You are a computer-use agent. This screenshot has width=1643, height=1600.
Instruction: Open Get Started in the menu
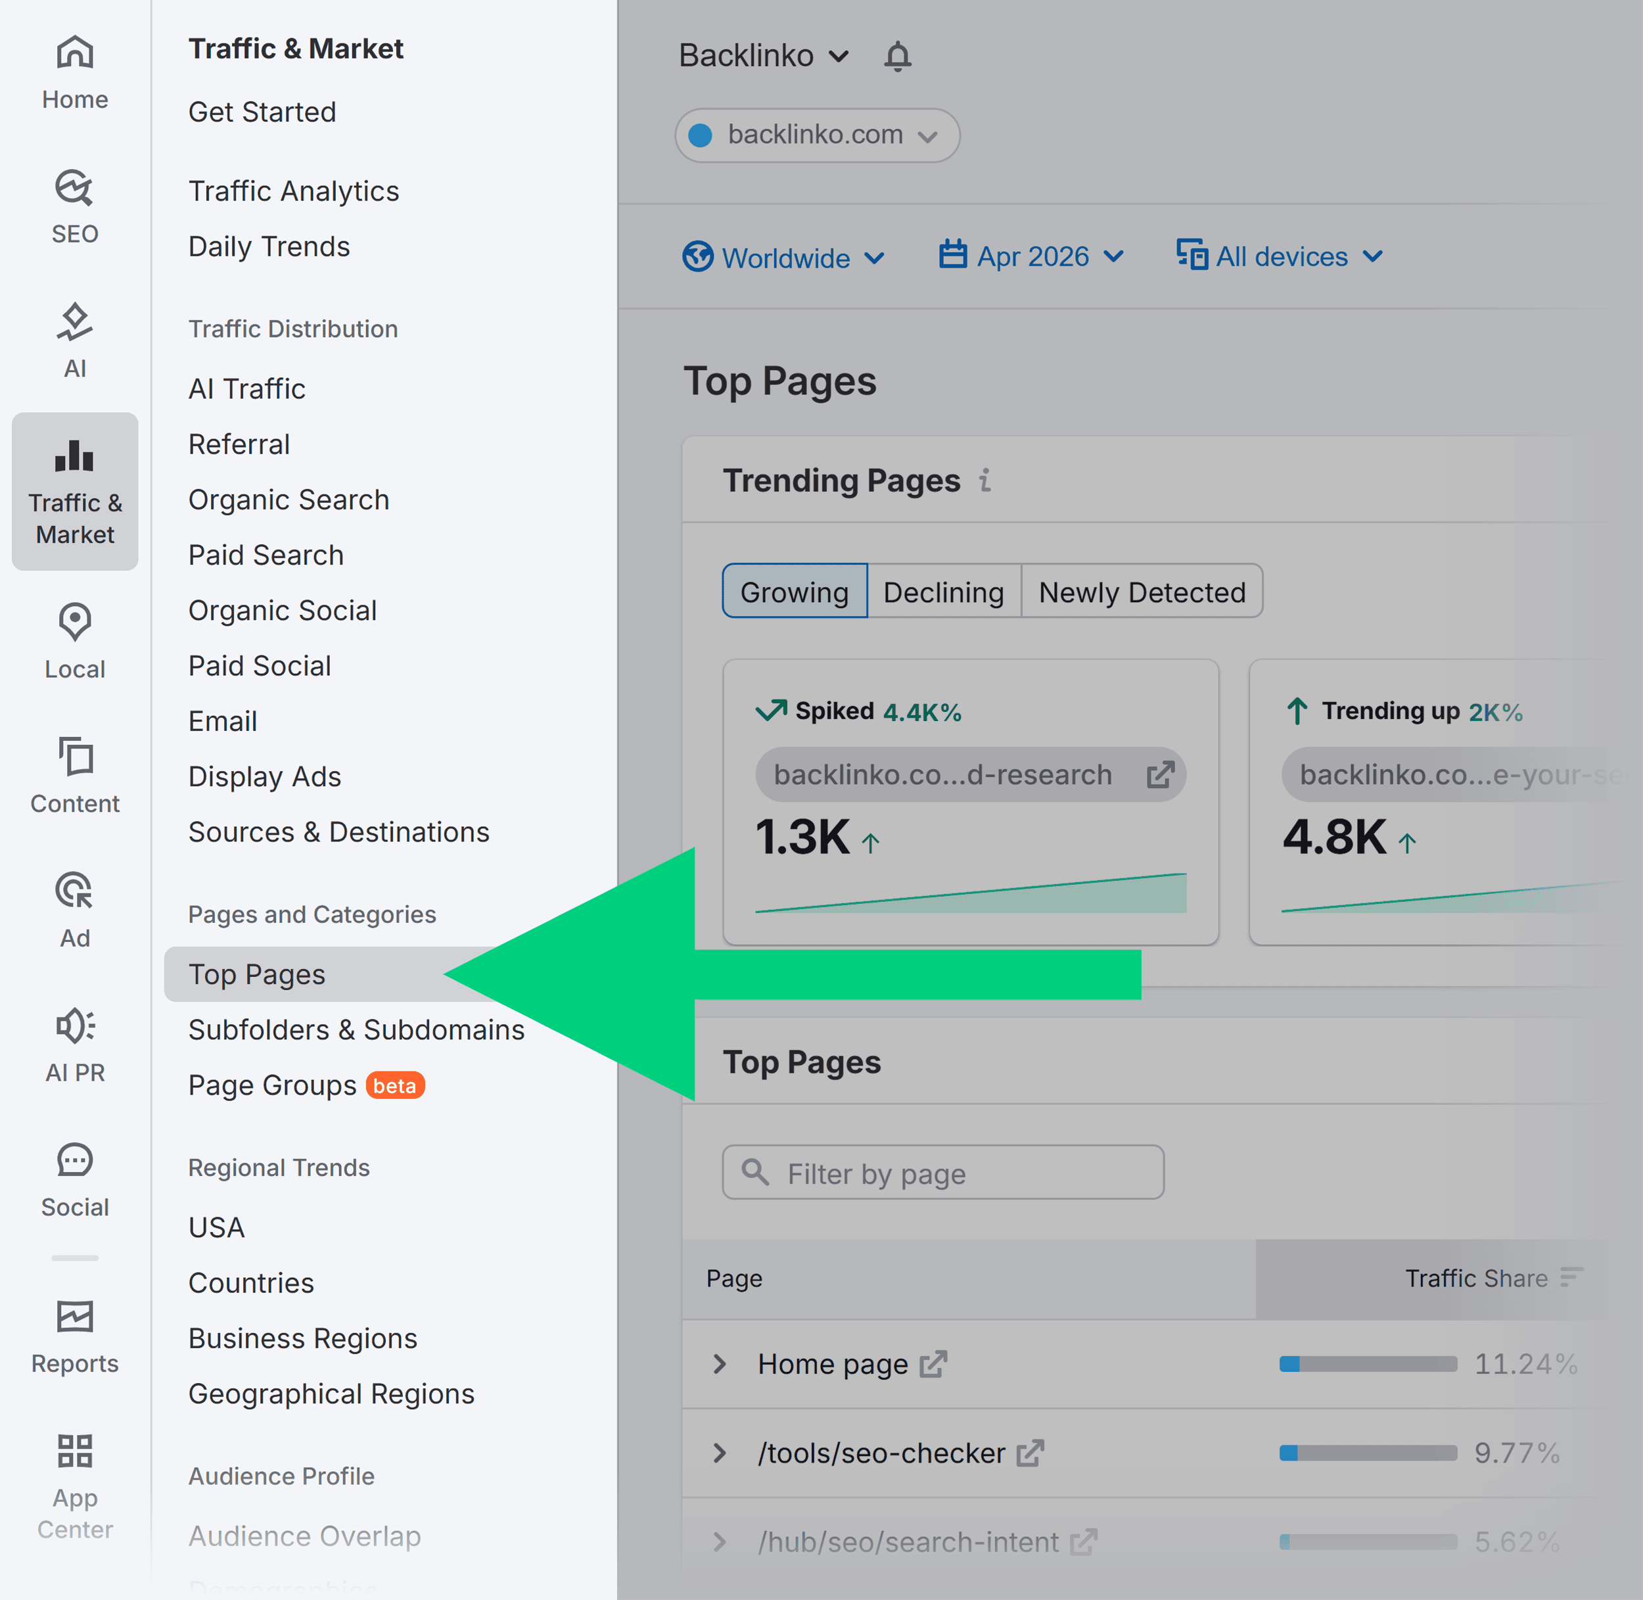pos(262,112)
